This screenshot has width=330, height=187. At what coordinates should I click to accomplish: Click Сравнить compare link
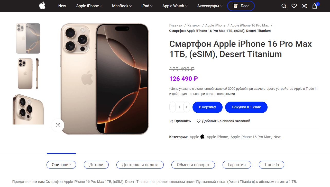[180, 121]
